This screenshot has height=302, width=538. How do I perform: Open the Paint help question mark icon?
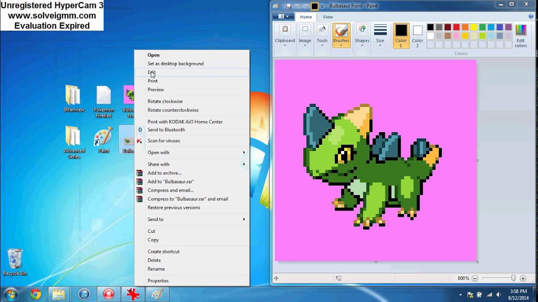pos(531,17)
